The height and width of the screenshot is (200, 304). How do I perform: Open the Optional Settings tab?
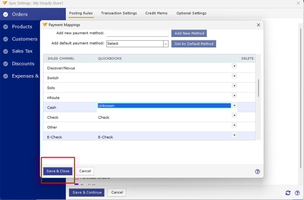click(x=191, y=13)
